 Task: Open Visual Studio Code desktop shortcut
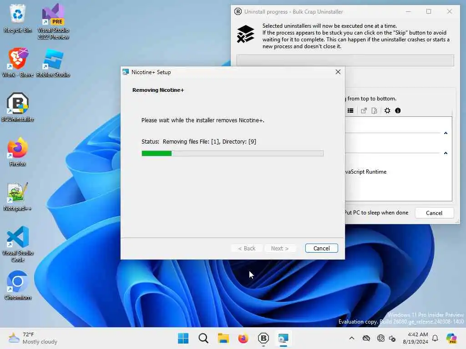click(x=18, y=244)
